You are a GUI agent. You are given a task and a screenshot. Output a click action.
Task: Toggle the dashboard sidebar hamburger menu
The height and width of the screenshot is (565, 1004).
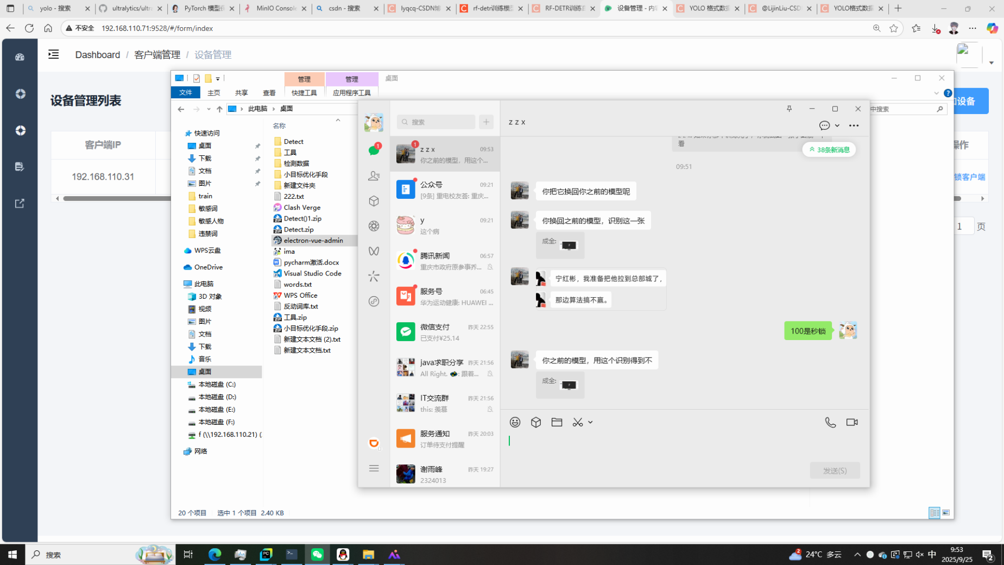pos(53,54)
